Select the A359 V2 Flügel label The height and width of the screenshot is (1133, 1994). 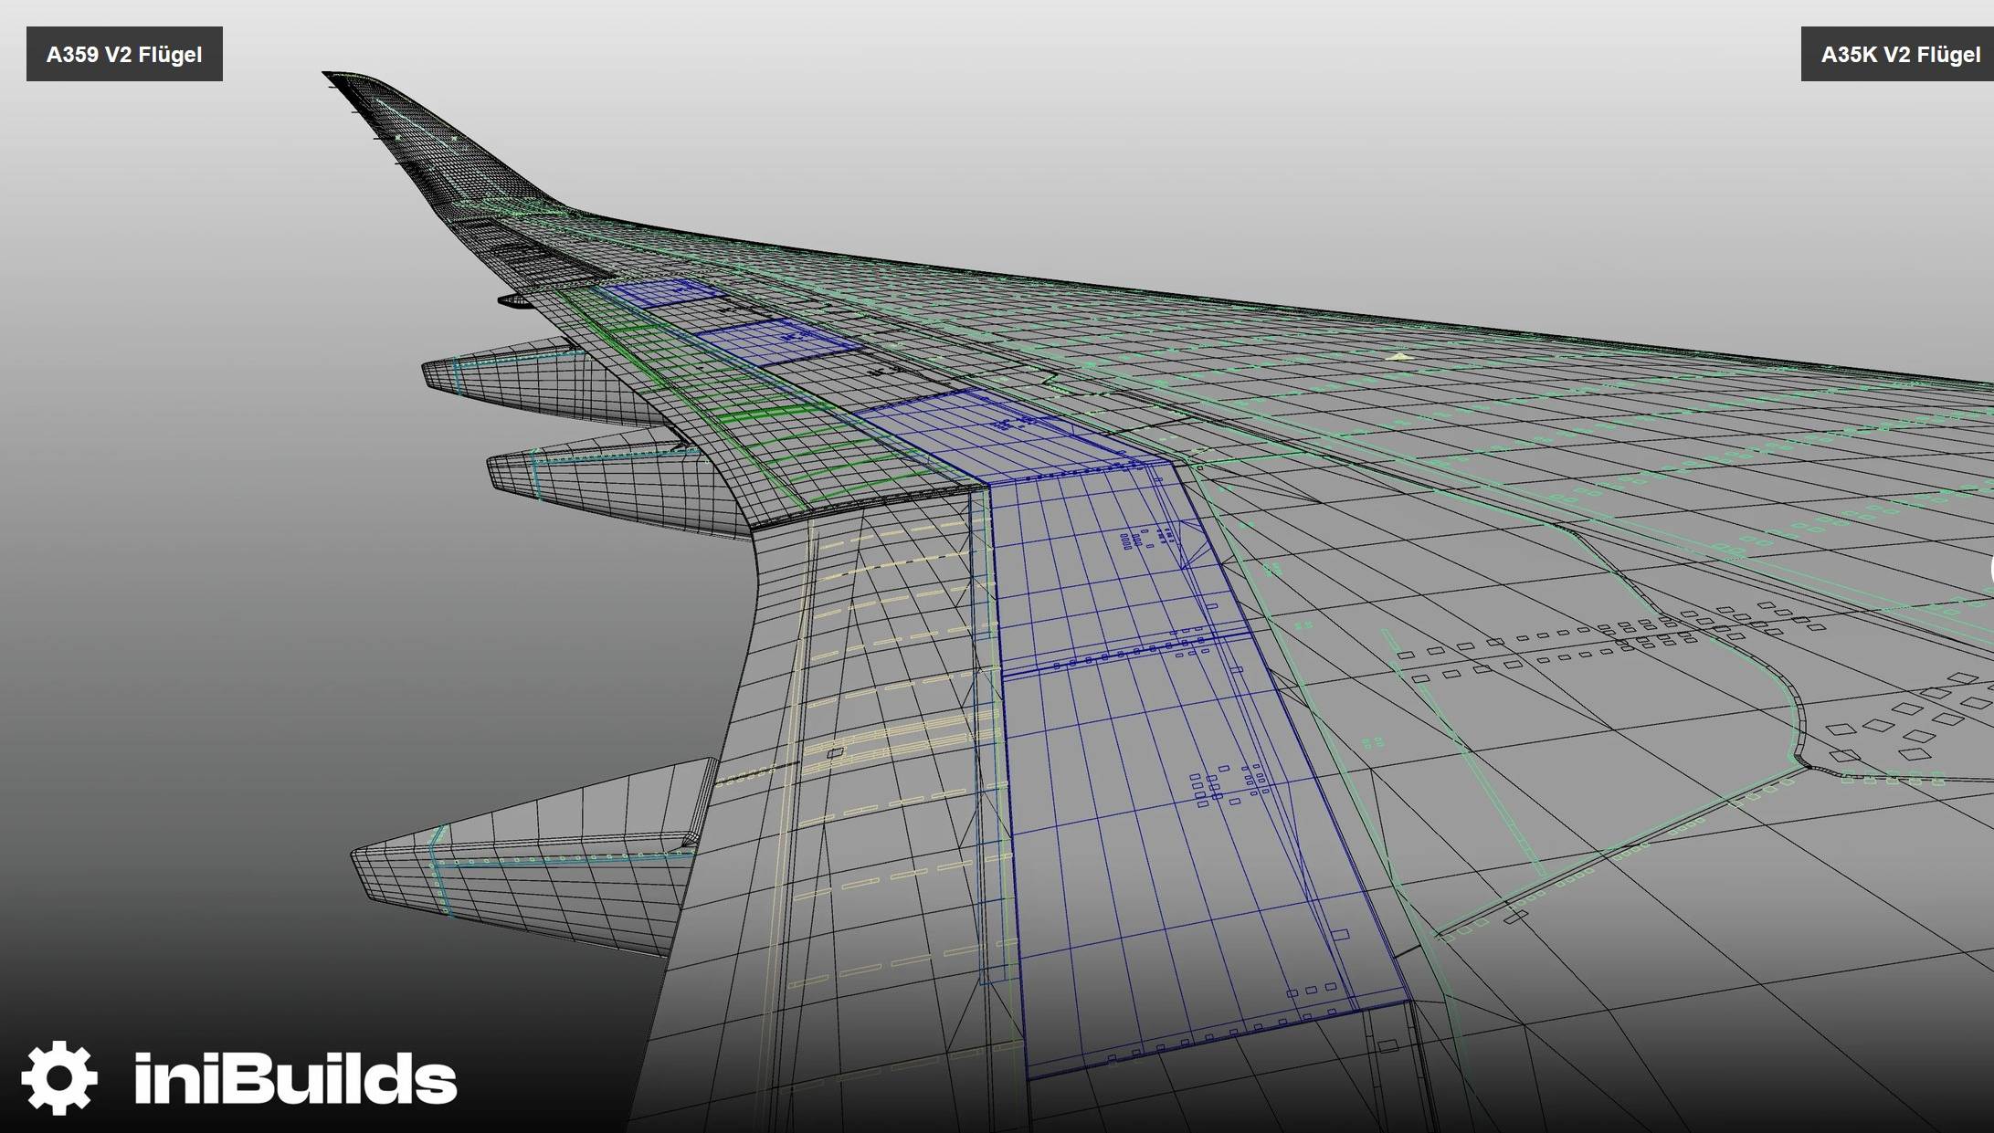pos(124,55)
